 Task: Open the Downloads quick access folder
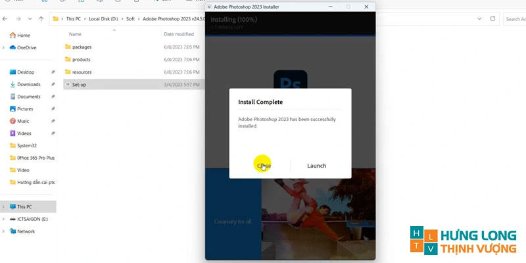pyautogui.click(x=28, y=84)
